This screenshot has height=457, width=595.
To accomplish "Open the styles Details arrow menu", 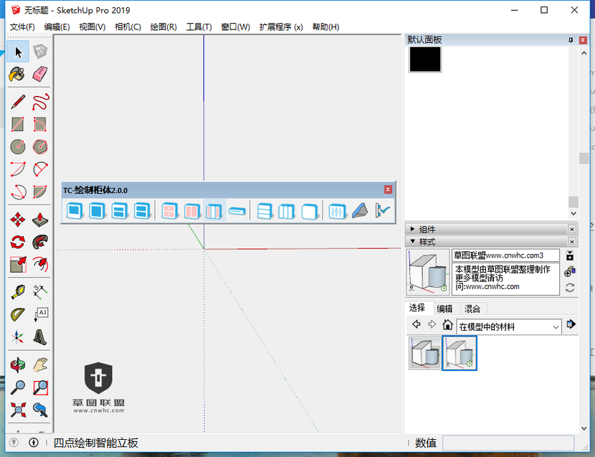I will click(571, 324).
